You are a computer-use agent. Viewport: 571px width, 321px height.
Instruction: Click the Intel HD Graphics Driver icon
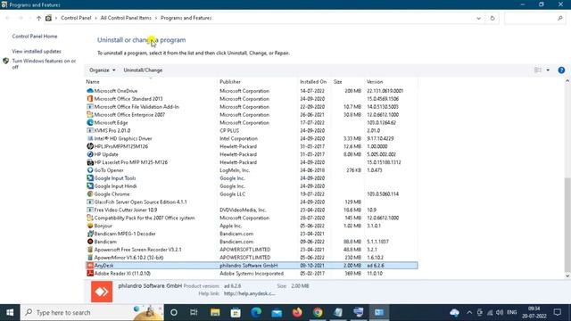pos(90,138)
